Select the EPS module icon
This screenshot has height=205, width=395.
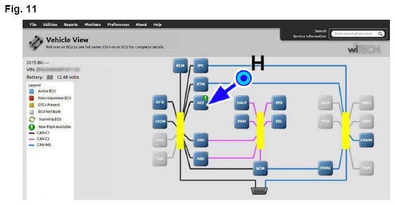279,103
